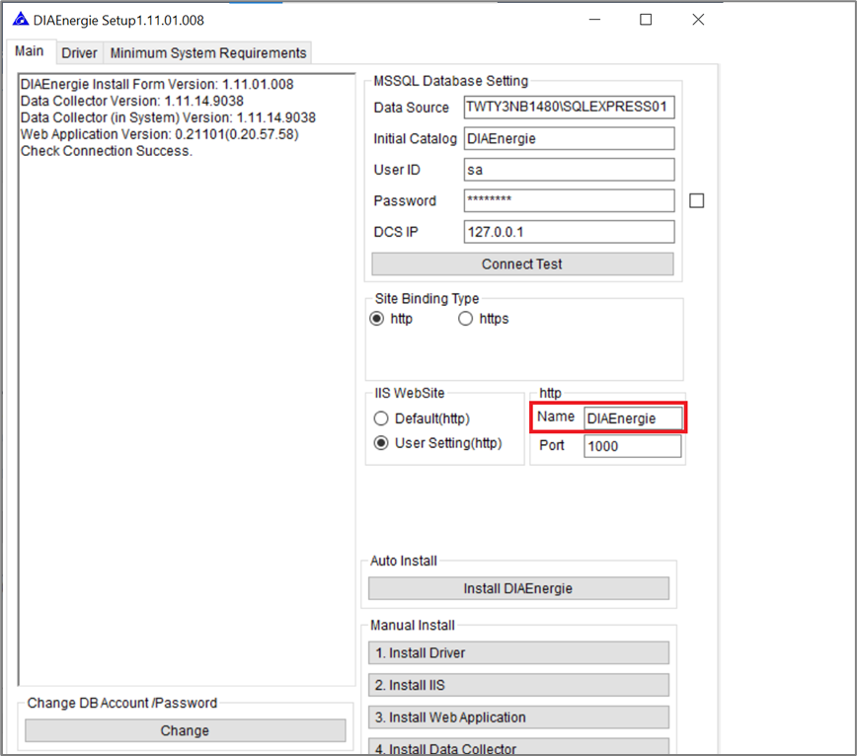Select the http site binding option

[377, 319]
